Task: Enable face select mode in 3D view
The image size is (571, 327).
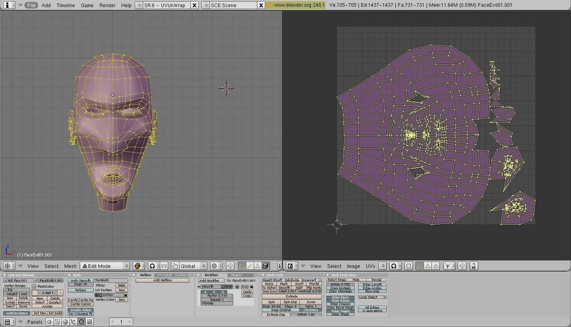Action: click(258, 266)
